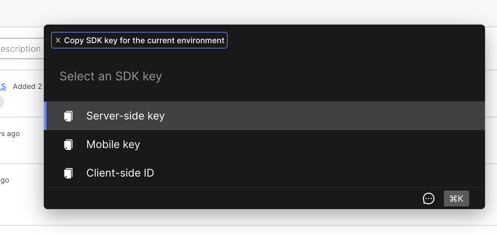Image resolution: width=497 pixels, height=235 pixels.
Task: Click the Select an SDK key input field
Action: point(110,76)
